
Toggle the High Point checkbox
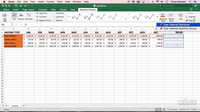click(x=37, y=13)
